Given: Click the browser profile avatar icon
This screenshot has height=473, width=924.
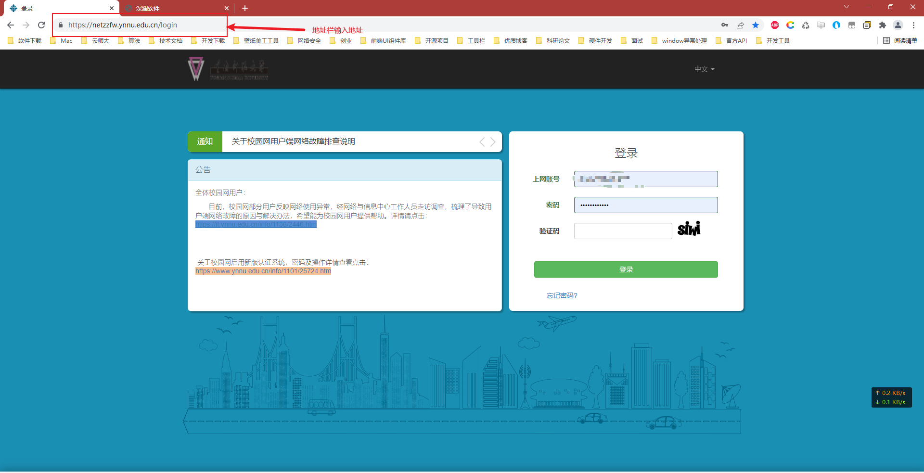Looking at the screenshot, I should pyautogui.click(x=898, y=25).
